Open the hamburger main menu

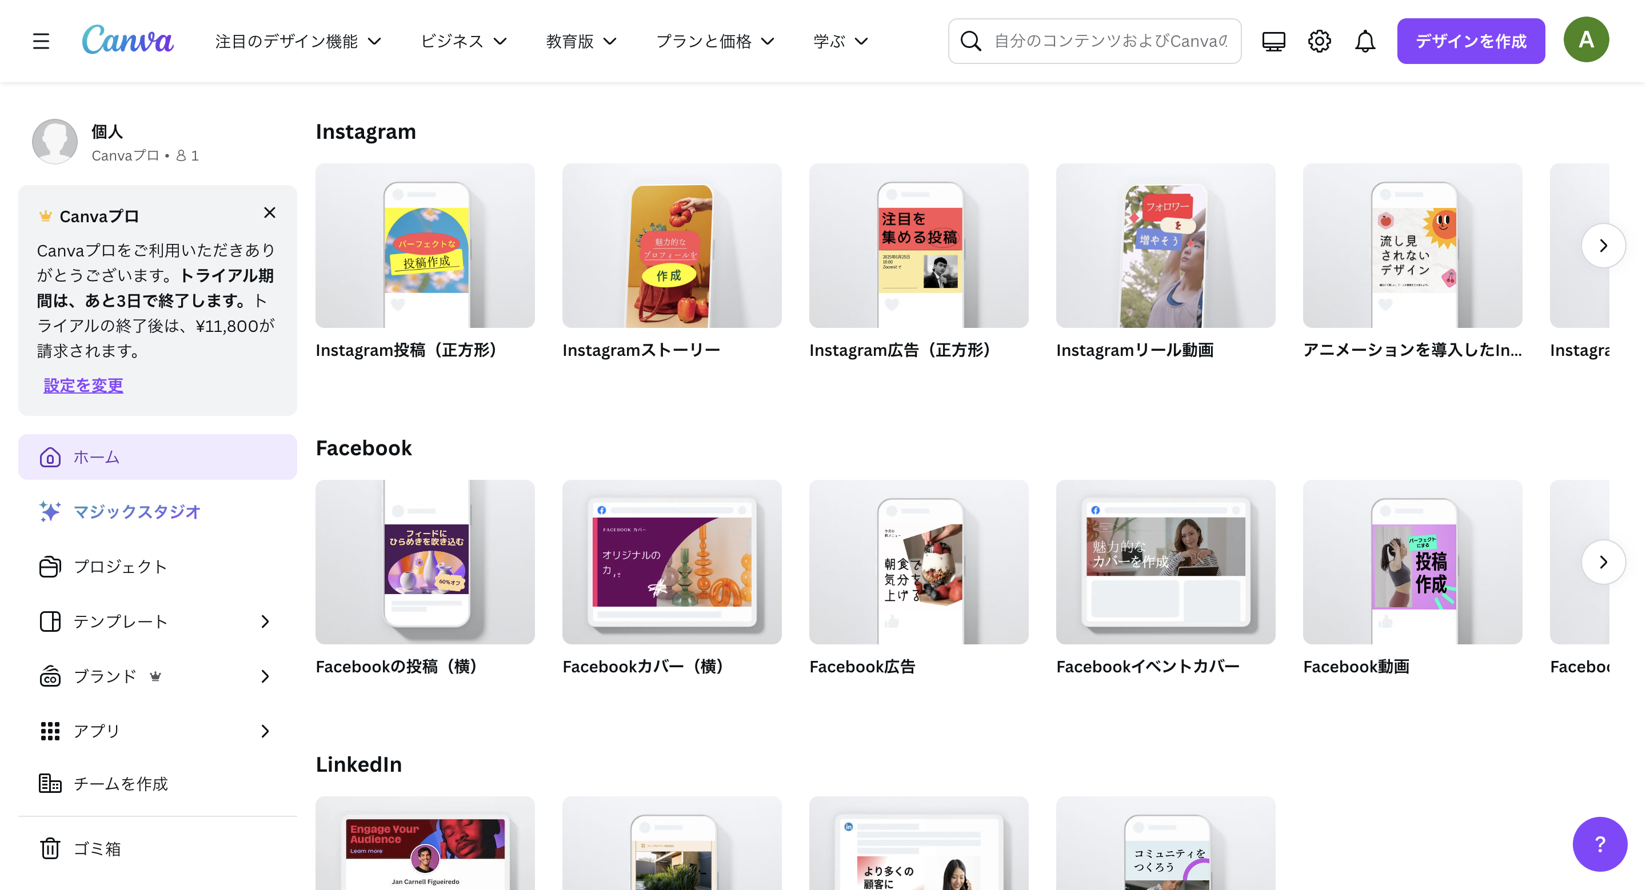41,42
